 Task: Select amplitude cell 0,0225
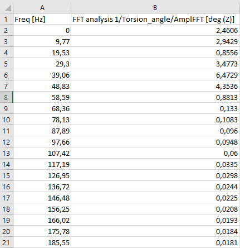click(155, 198)
